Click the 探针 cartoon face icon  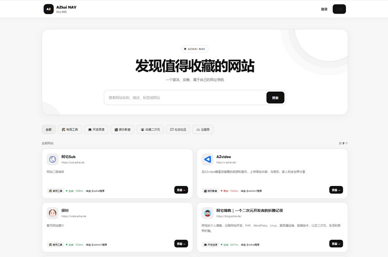click(52, 213)
